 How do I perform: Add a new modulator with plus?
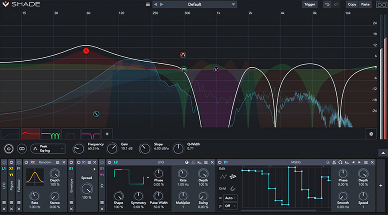click(x=381, y=186)
